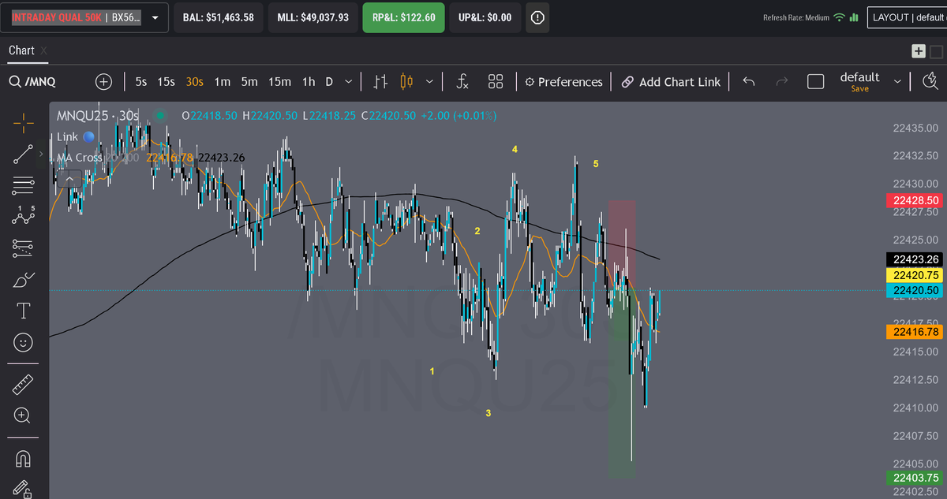Viewport: 947px width, 499px height.
Task: Undo the last chart action
Action: 749,81
